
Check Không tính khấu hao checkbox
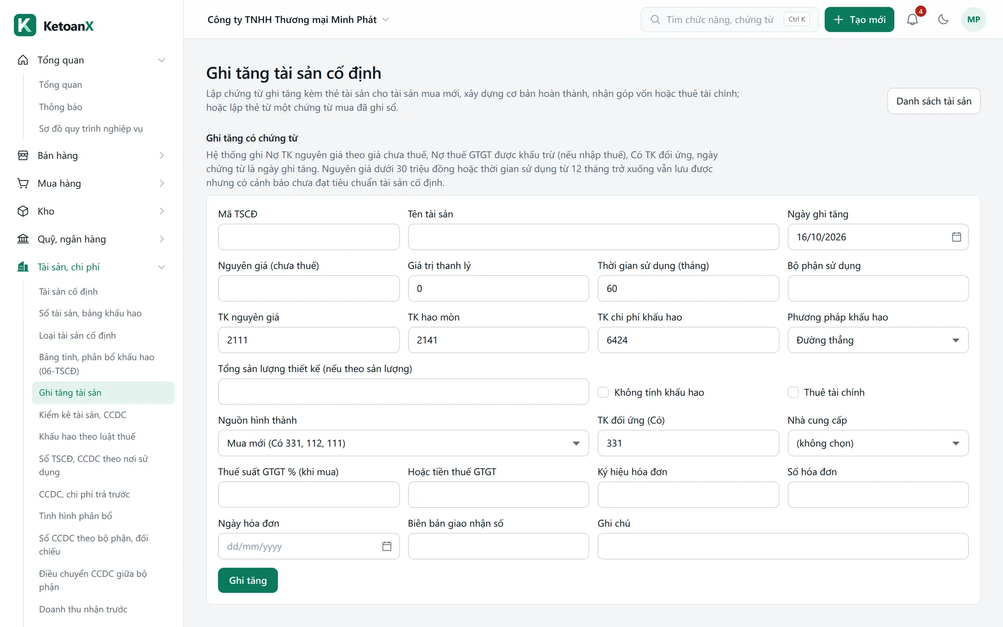coord(603,392)
